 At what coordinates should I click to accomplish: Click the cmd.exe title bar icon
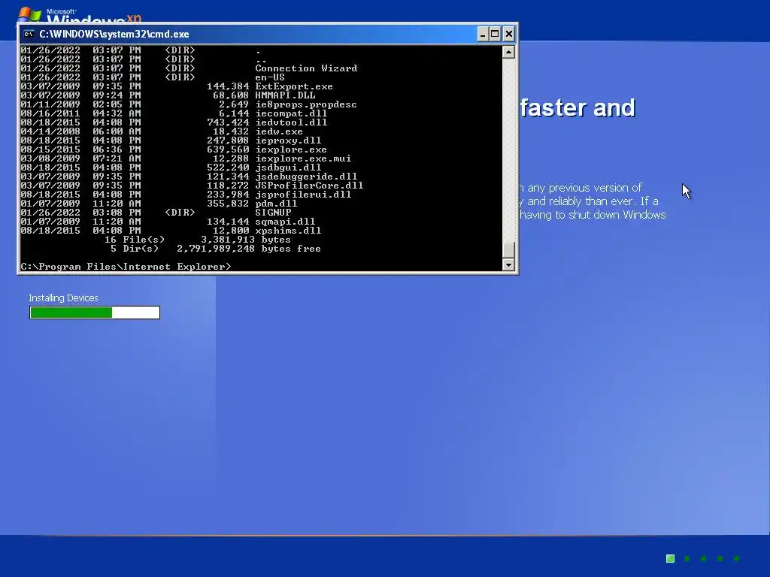click(x=29, y=34)
